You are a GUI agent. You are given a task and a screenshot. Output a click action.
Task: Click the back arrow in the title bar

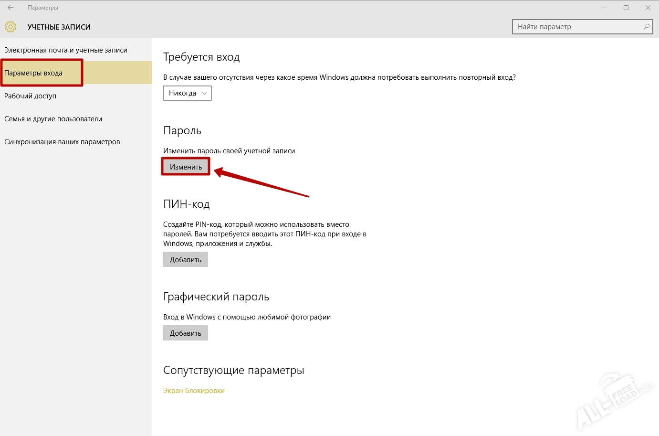click(x=10, y=8)
